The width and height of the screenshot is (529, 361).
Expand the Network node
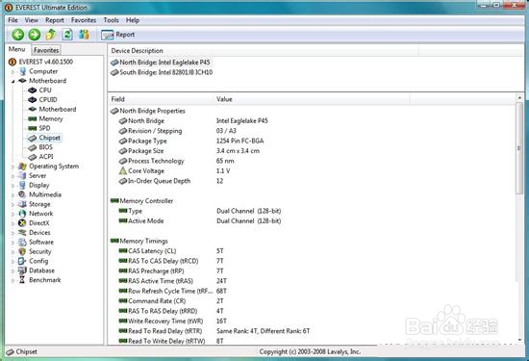(x=13, y=214)
